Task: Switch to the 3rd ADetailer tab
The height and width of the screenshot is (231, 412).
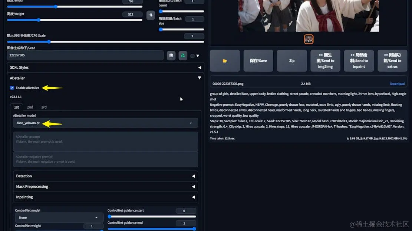Action: [44, 107]
